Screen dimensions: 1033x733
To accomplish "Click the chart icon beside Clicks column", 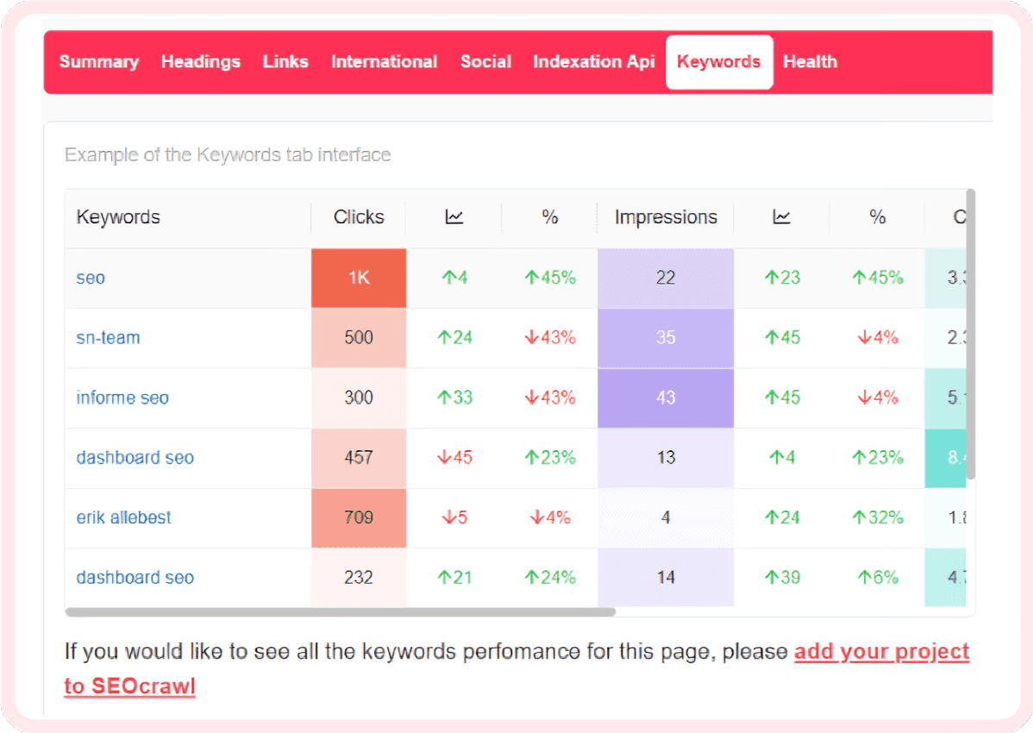I will pyautogui.click(x=454, y=217).
